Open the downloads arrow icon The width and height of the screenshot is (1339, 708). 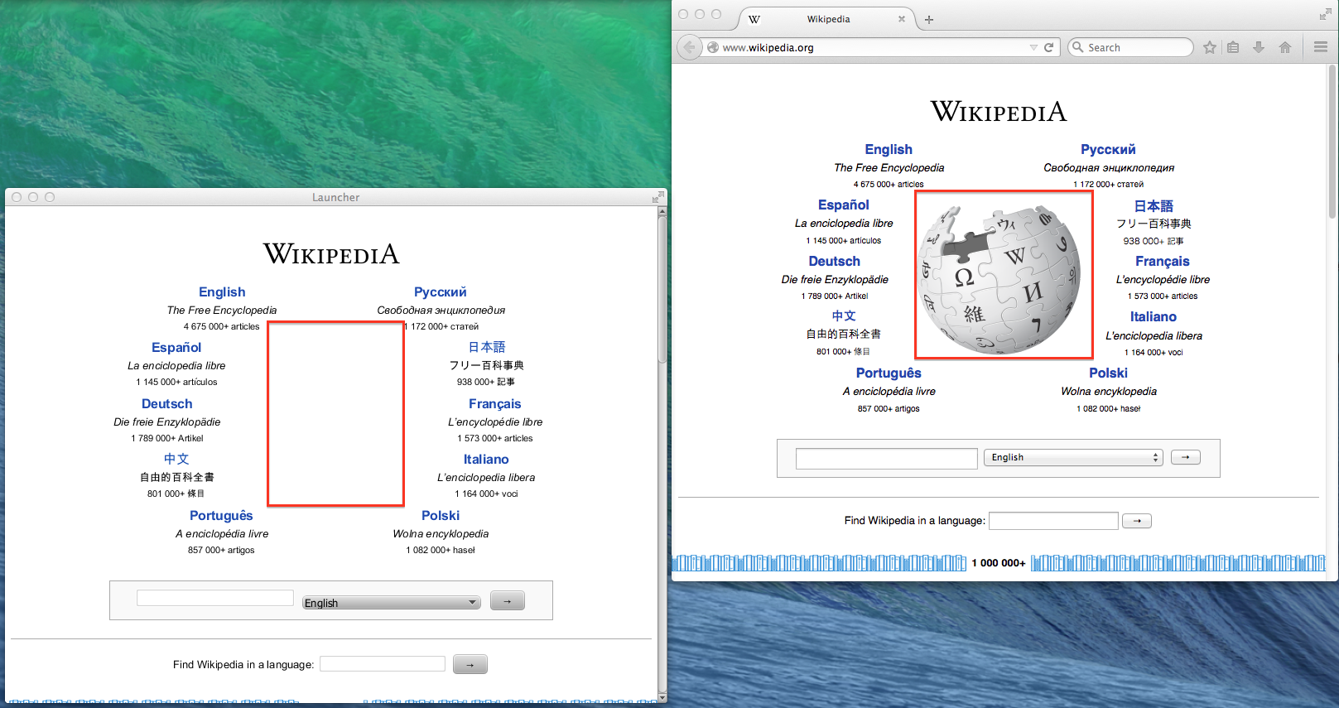click(x=1259, y=47)
